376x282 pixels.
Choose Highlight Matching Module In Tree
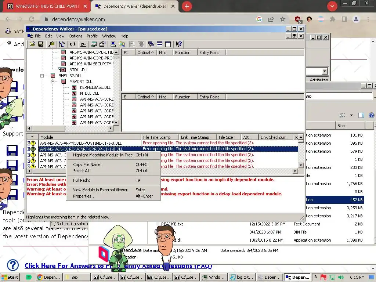113,155
